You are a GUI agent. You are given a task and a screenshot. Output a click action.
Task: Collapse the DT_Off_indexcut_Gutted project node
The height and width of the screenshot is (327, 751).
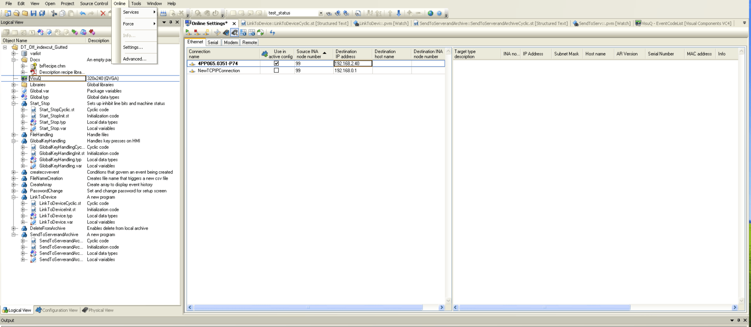point(5,47)
